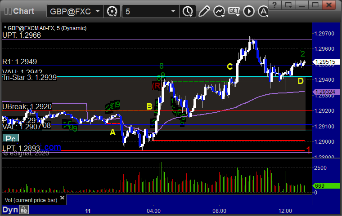Open the time template clock icon

(188, 11)
